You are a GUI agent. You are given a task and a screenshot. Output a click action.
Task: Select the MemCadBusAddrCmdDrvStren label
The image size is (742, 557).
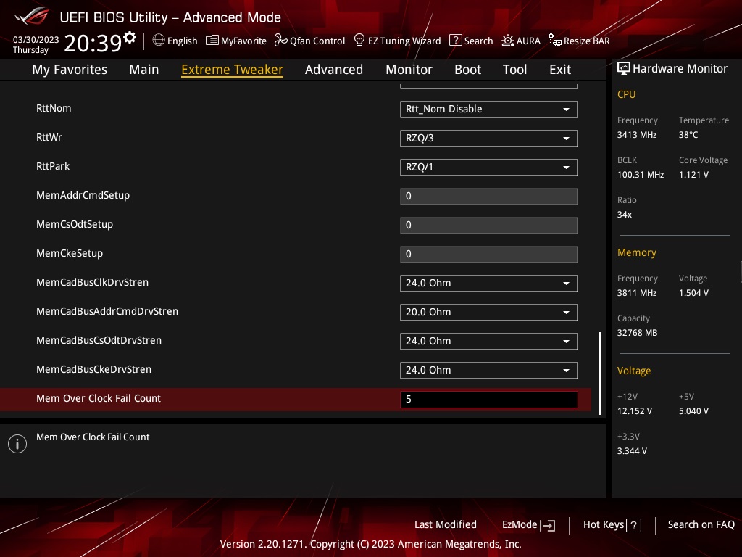point(107,311)
